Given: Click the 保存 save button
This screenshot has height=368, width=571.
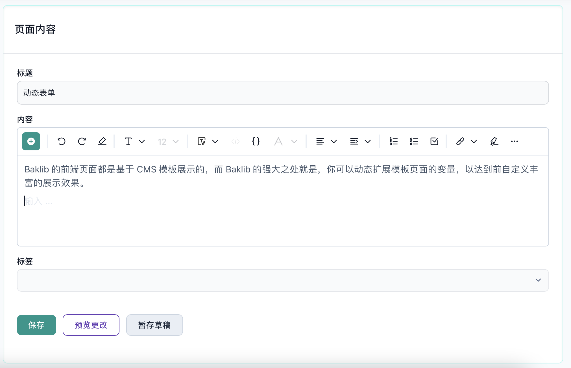Looking at the screenshot, I should [36, 325].
